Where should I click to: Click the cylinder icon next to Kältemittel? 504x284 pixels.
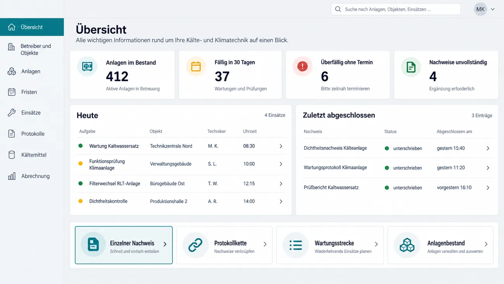12,155
